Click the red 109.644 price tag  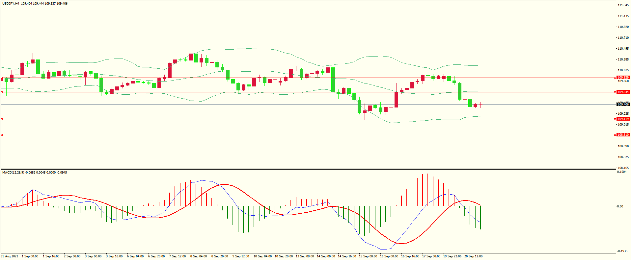(x=623, y=92)
